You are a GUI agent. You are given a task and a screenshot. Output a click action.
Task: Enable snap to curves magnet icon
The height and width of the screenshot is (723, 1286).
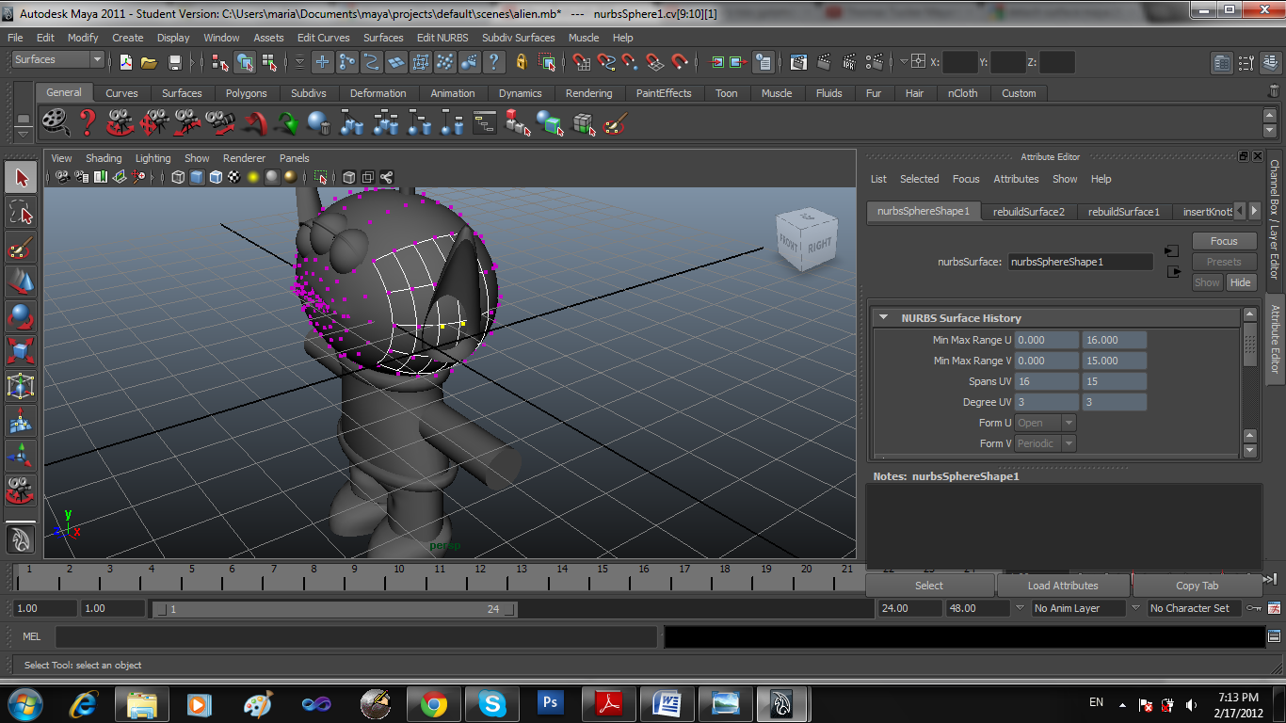tap(606, 62)
